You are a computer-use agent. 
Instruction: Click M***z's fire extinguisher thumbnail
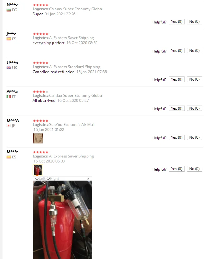[x=38, y=170]
